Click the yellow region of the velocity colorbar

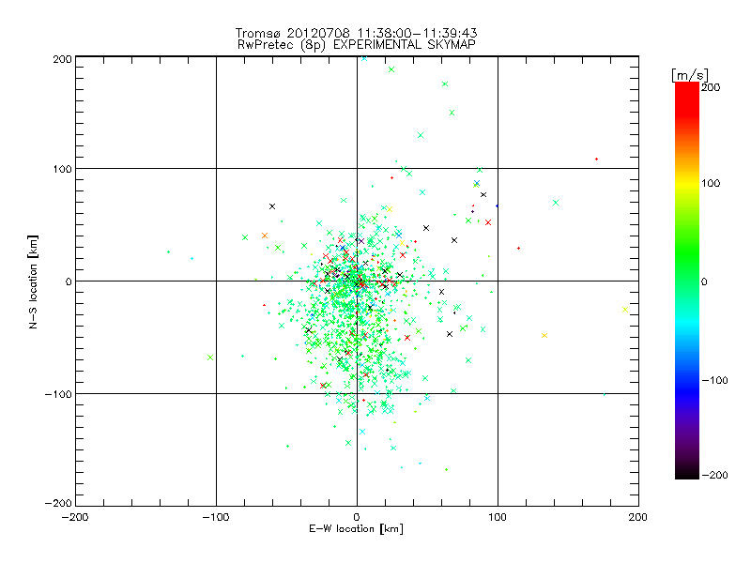(x=687, y=183)
